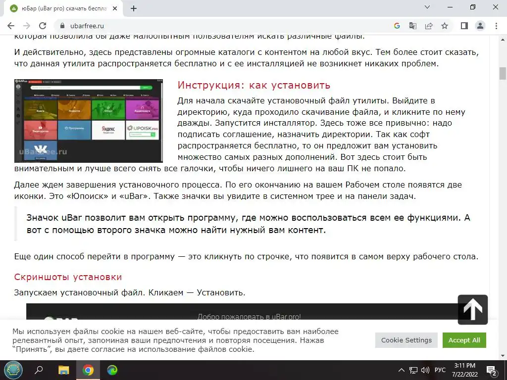This screenshot has width=507, height=380.
Task: Open network status tray icon
Action: (413, 370)
